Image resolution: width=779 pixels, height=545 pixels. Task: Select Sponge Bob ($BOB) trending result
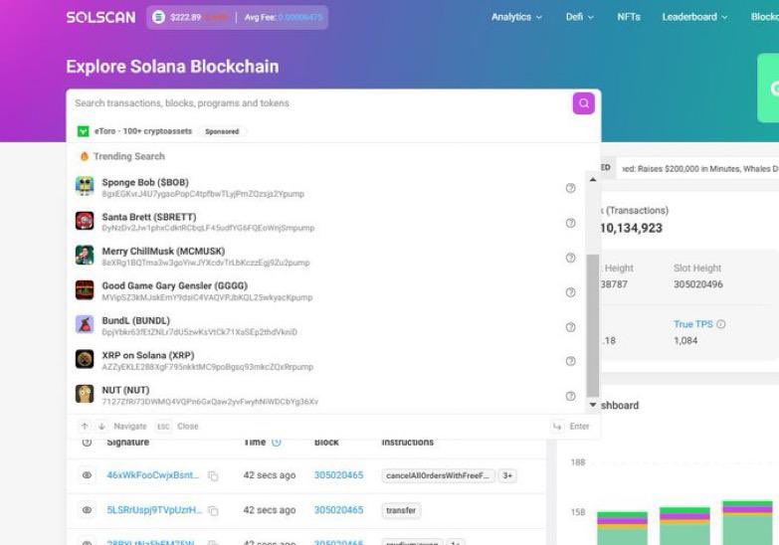326,187
